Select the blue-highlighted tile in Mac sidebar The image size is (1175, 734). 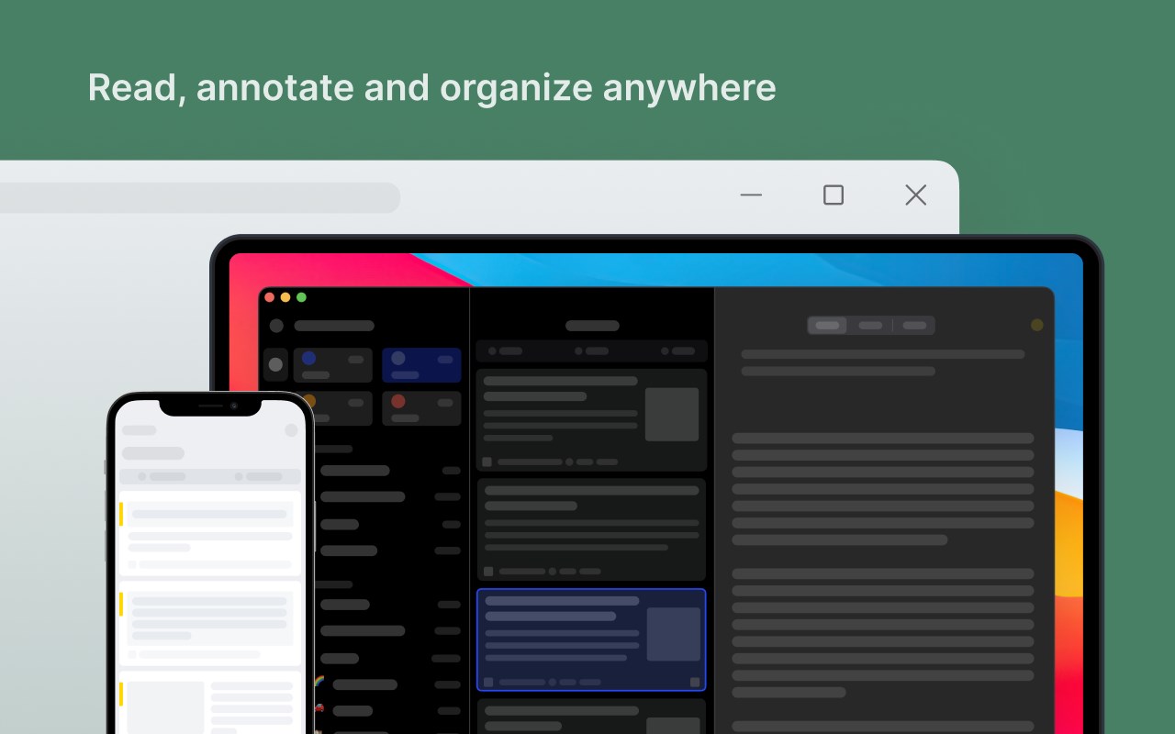(421, 365)
